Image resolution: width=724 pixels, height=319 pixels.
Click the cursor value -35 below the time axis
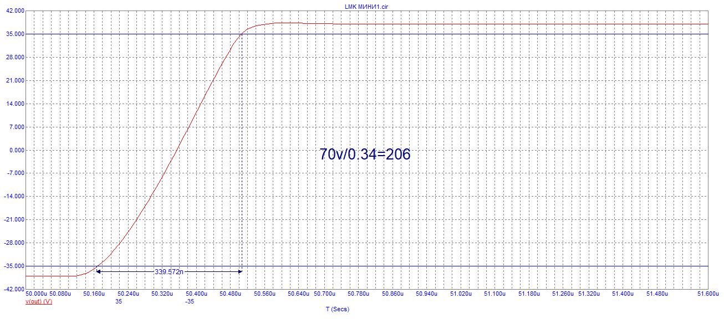click(x=190, y=302)
